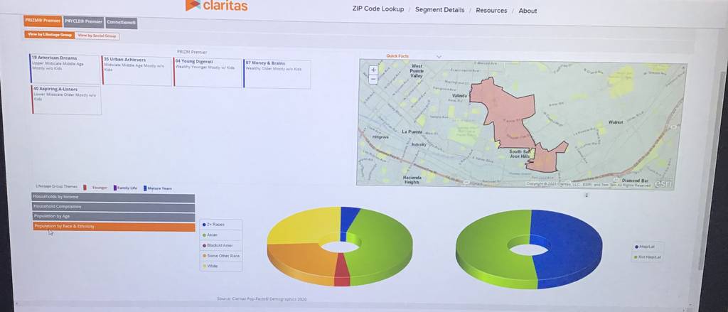Switch to PRIZM Premier tab

click(43, 21)
